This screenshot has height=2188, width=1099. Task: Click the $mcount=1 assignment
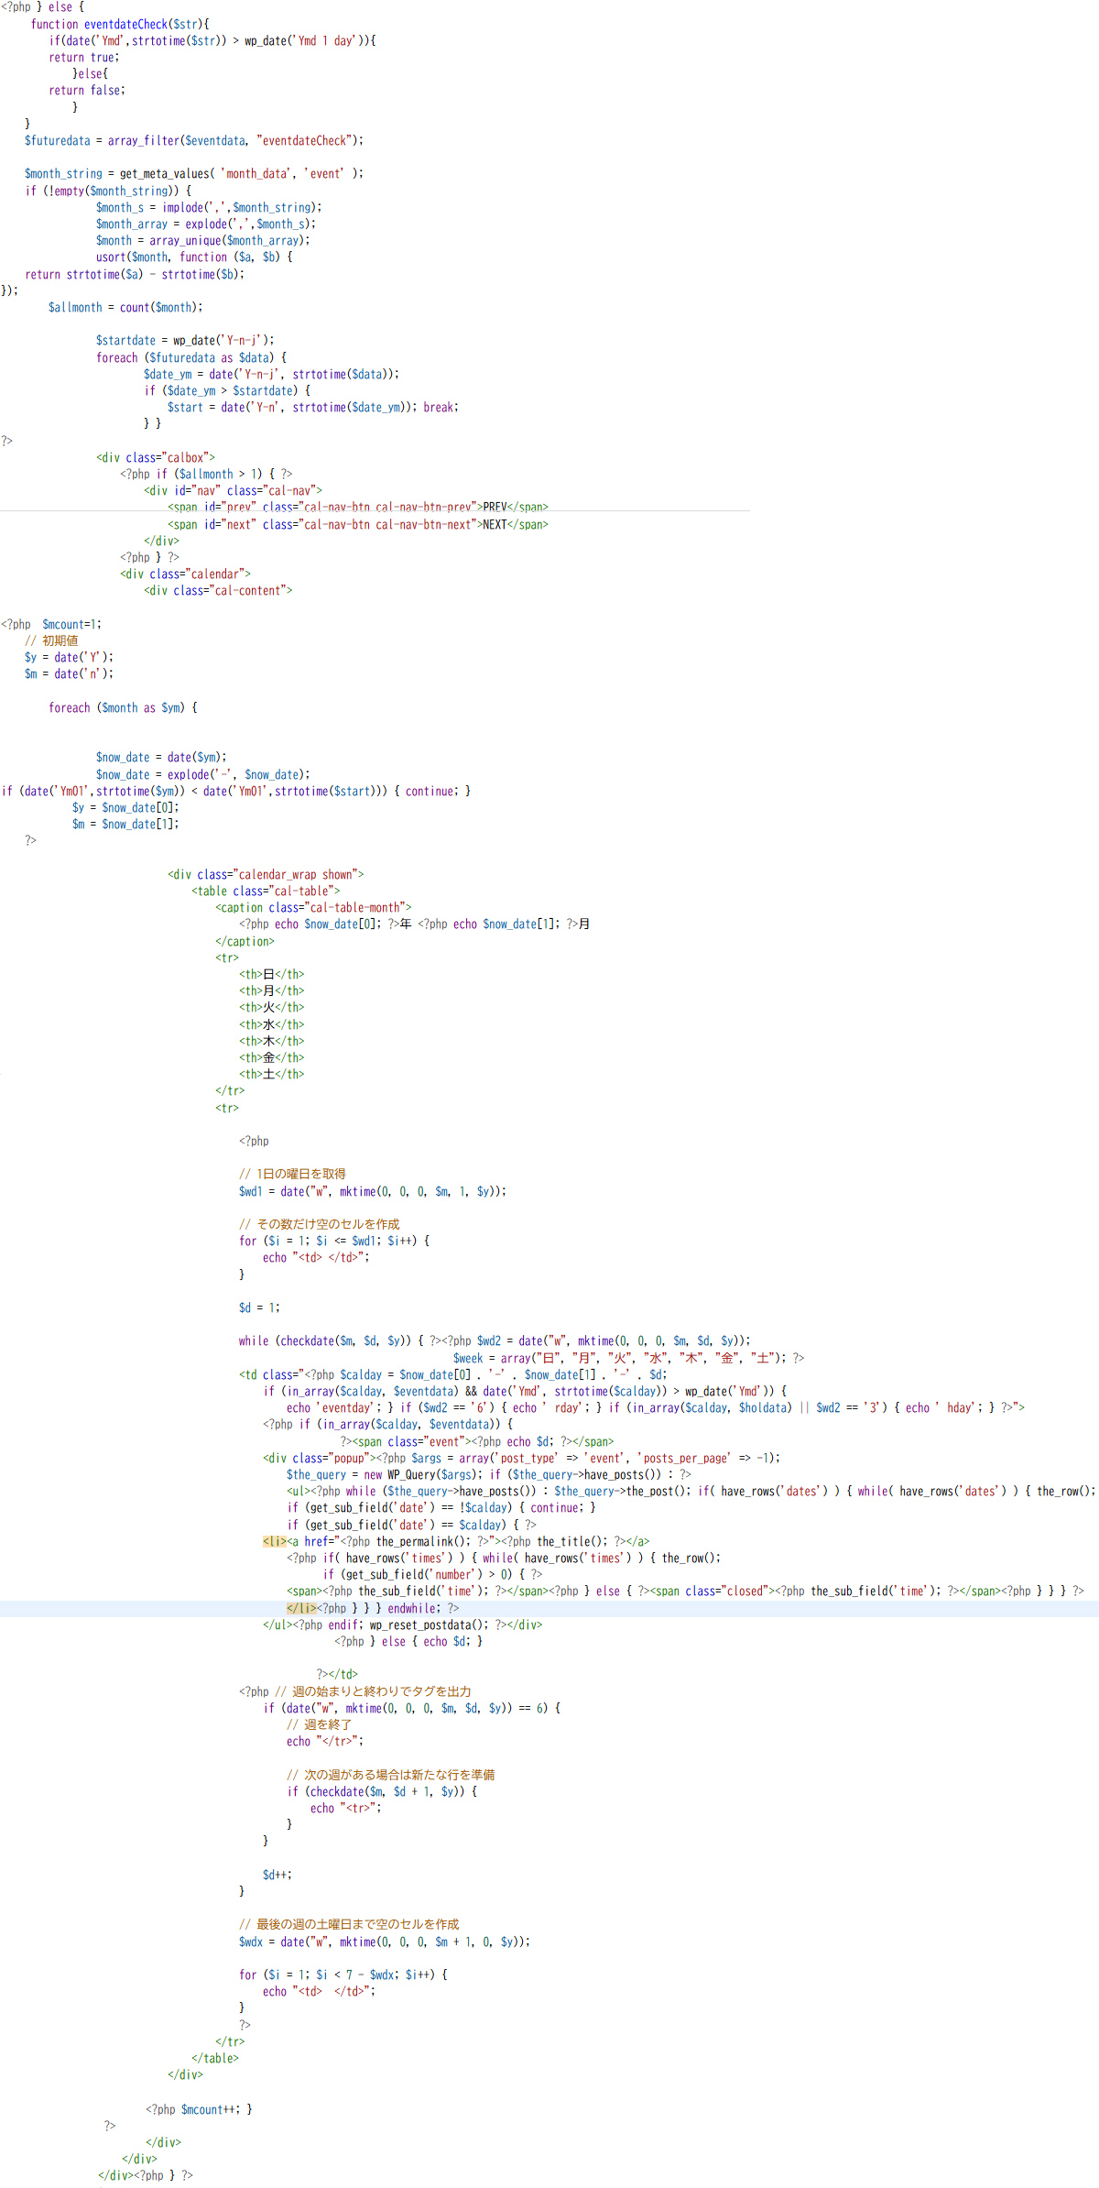point(71,624)
